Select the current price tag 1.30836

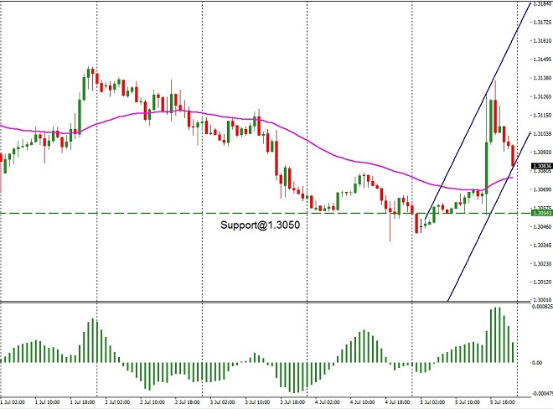(542, 166)
